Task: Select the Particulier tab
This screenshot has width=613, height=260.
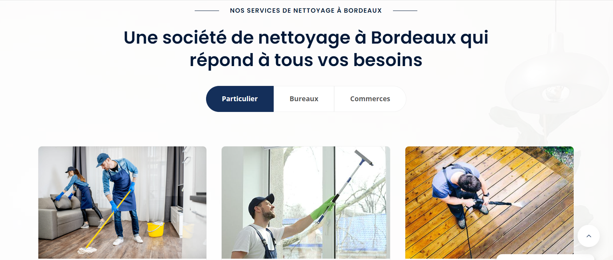Action: pos(240,99)
